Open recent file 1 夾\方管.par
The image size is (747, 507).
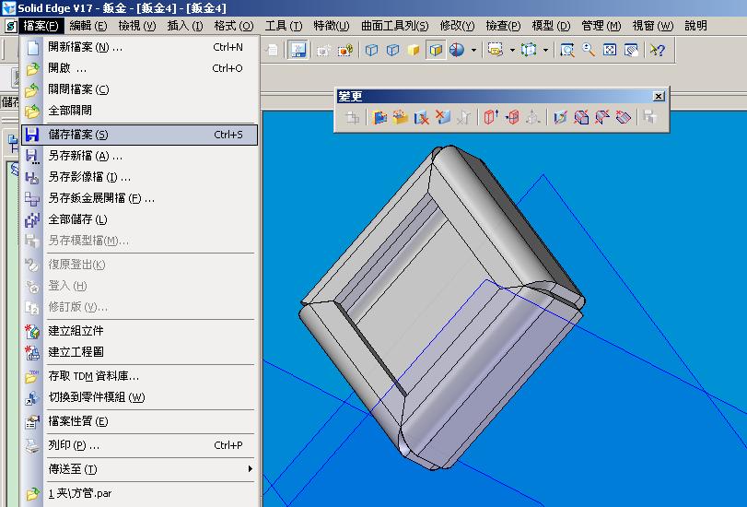click(139, 493)
